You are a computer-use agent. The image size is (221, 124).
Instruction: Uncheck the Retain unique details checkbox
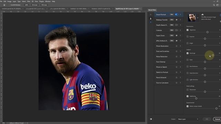pos(188,106)
